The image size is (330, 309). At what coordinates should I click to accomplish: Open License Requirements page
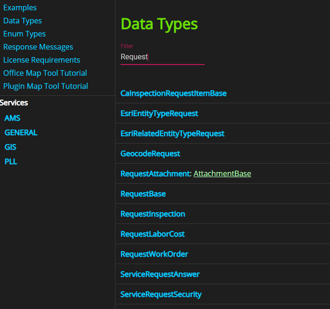pos(42,60)
